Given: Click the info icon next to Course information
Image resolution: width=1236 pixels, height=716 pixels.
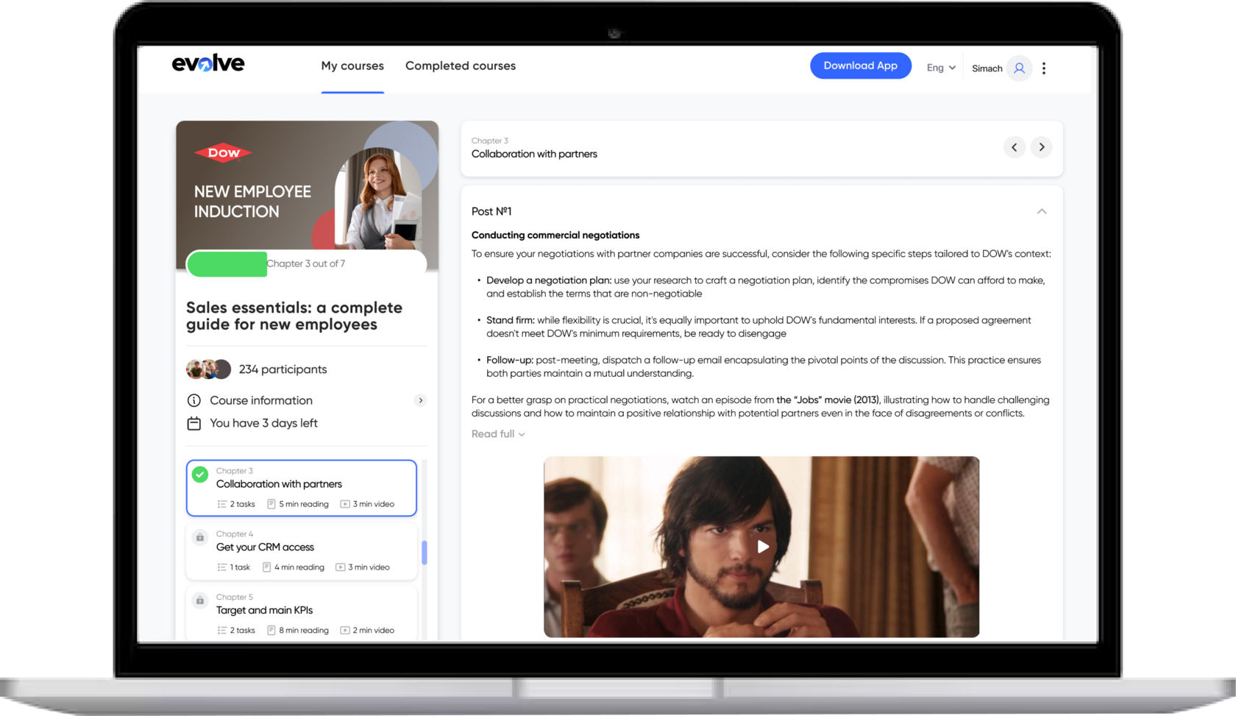Looking at the screenshot, I should (x=193, y=400).
